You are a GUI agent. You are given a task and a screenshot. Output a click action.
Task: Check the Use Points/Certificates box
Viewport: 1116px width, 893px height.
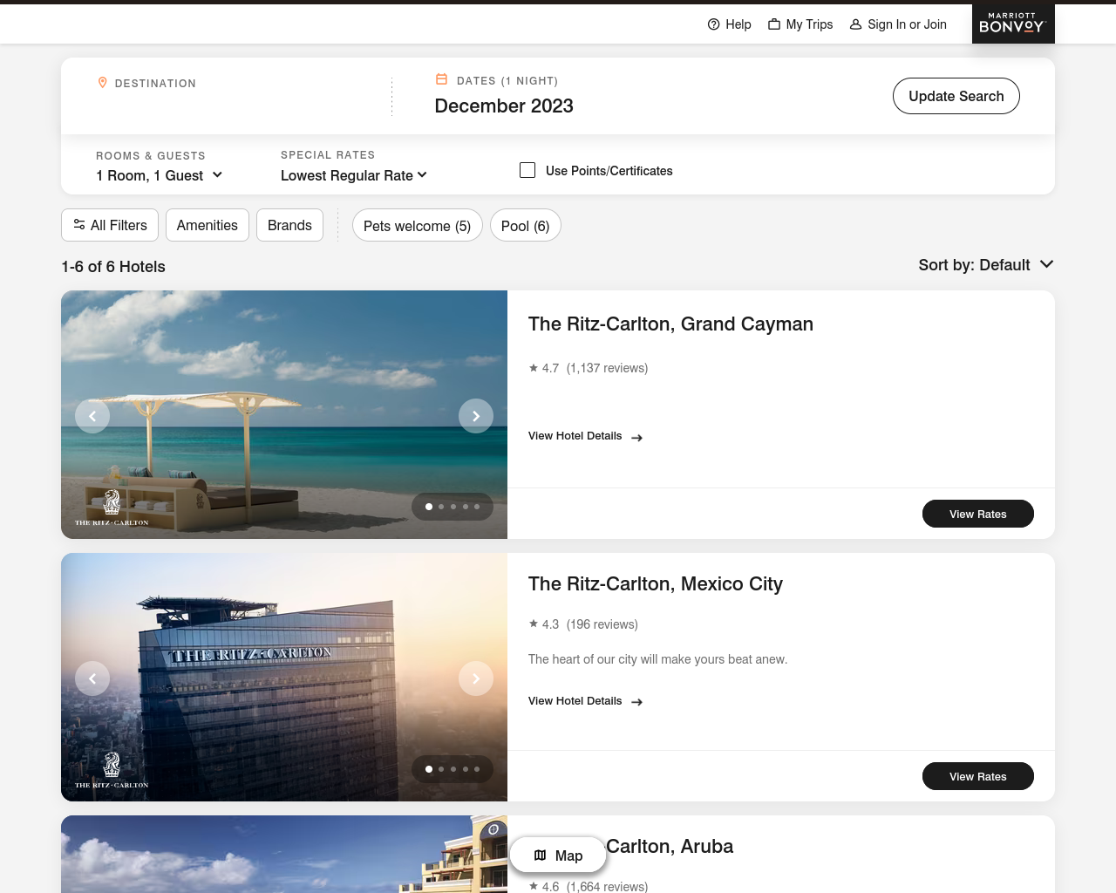click(x=527, y=170)
